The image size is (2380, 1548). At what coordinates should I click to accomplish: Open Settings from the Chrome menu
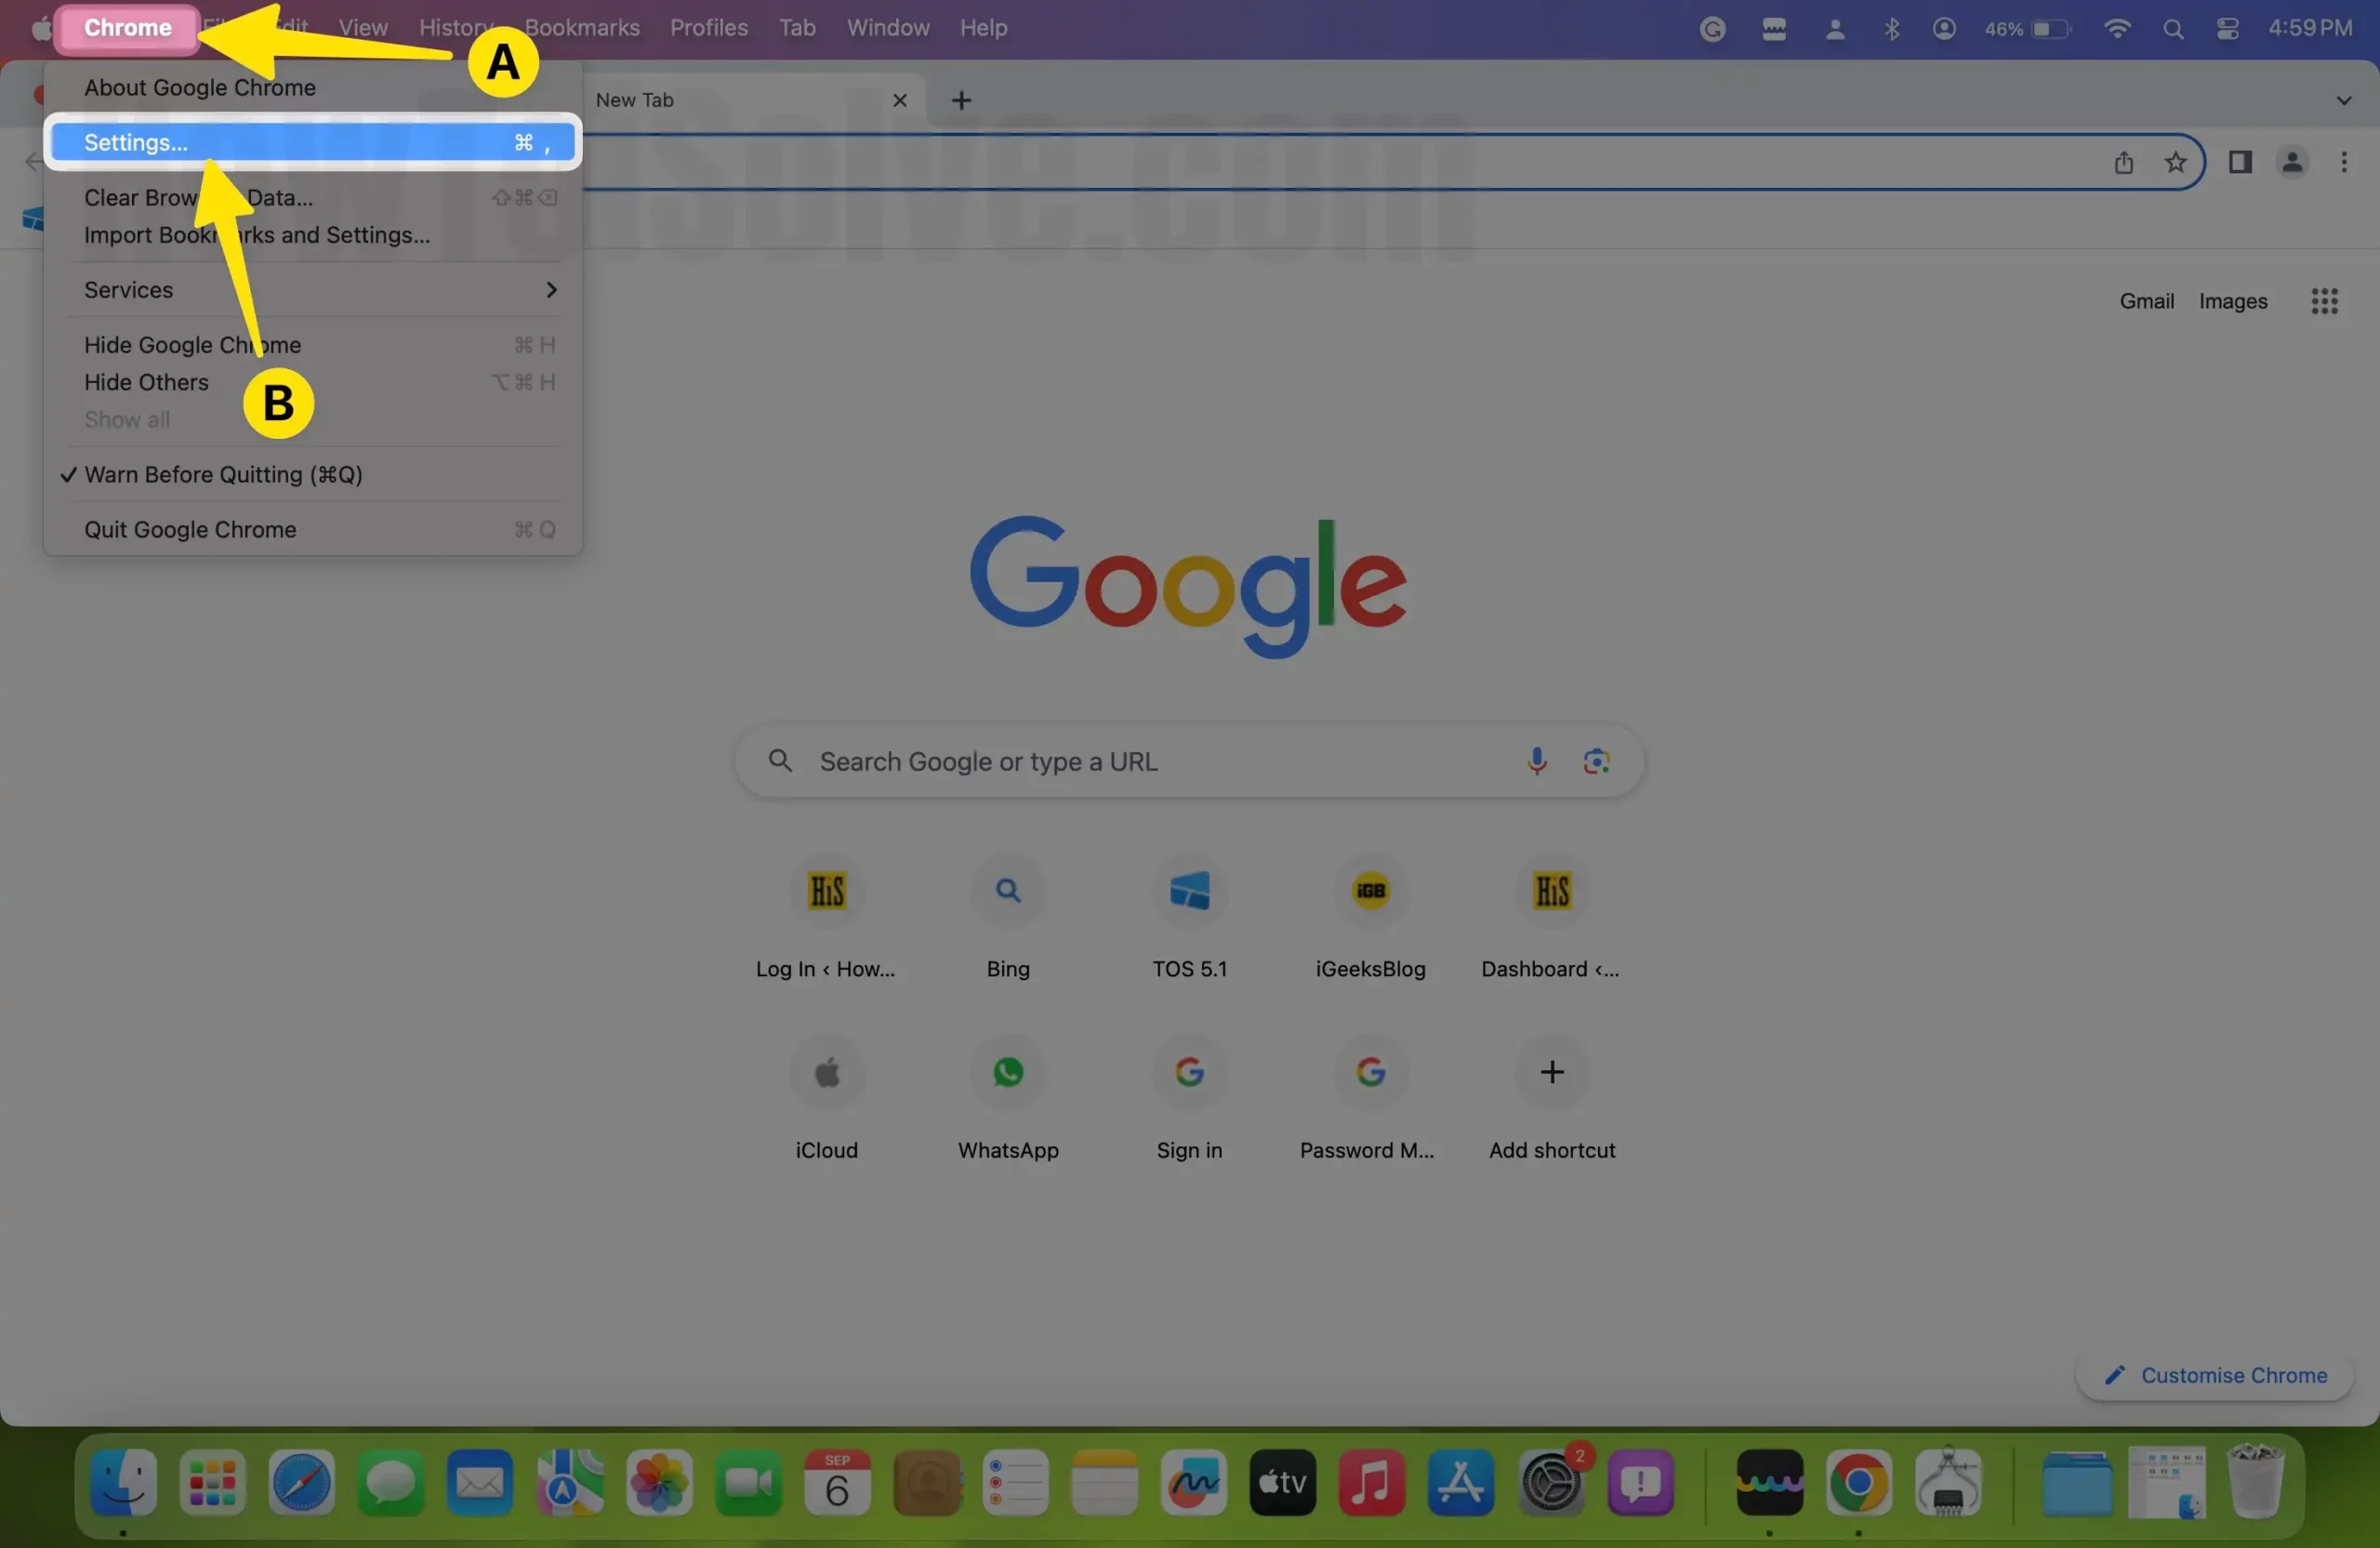pos(313,142)
